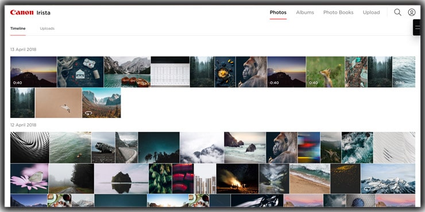Open the apartment buildings photo
The height and width of the screenshot is (212, 425).
[205, 178]
